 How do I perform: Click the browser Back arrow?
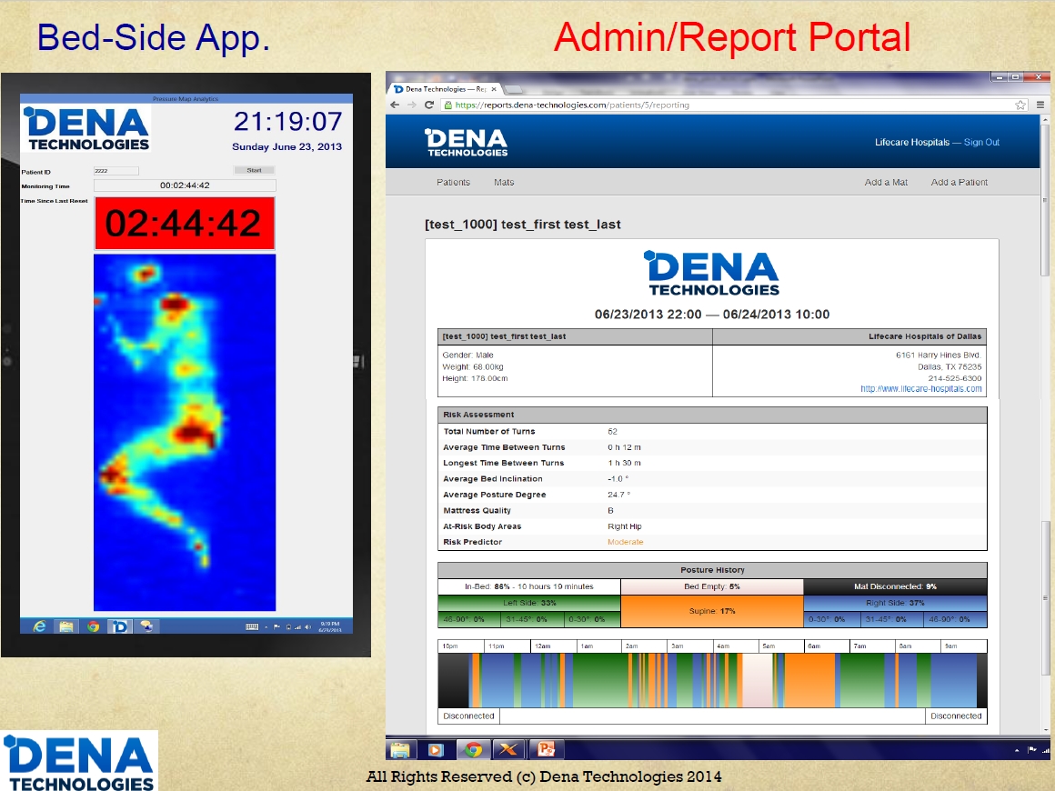[x=395, y=105]
